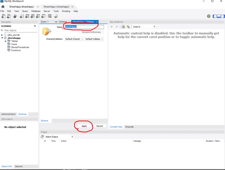Open the Help menu
Viewport: 225px width, 170px height.
coord(76,11)
